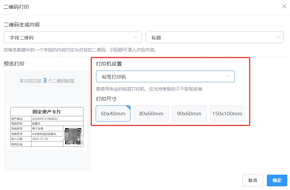Screen dimensions: 290x190
Task: Click the 打印机设置 section heading
Action: (109, 64)
